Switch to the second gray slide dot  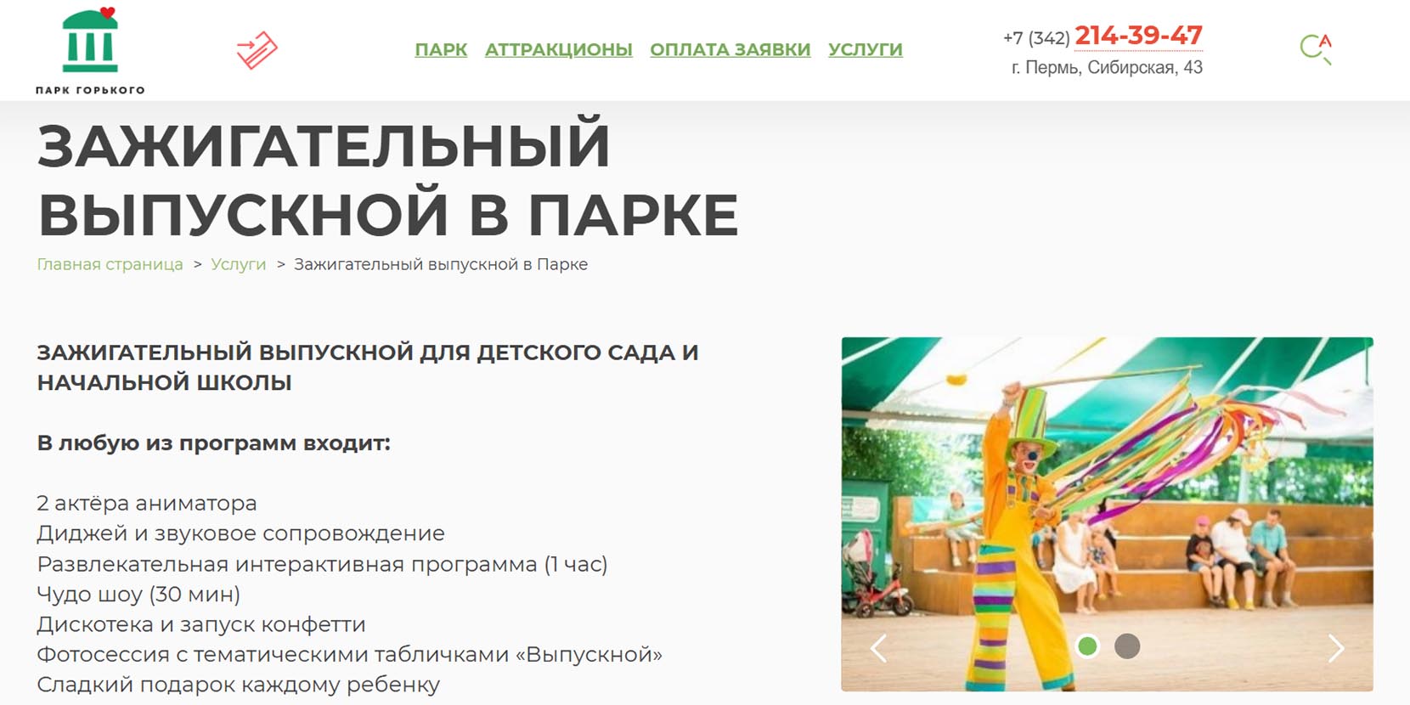click(1127, 646)
